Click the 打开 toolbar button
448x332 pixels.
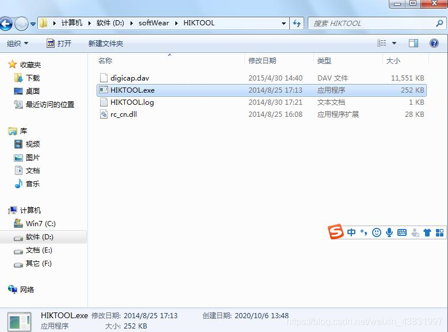[59, 44]
